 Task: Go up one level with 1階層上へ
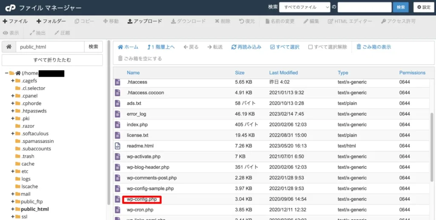(x=161, y=47)
